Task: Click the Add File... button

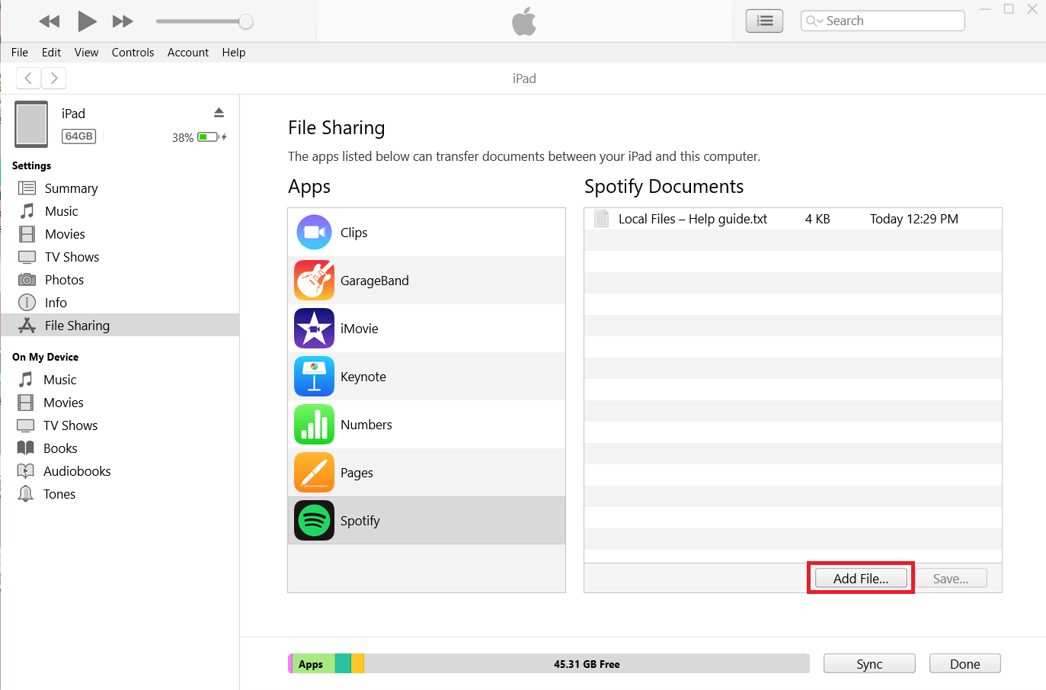Action: (x=861, y=579)
